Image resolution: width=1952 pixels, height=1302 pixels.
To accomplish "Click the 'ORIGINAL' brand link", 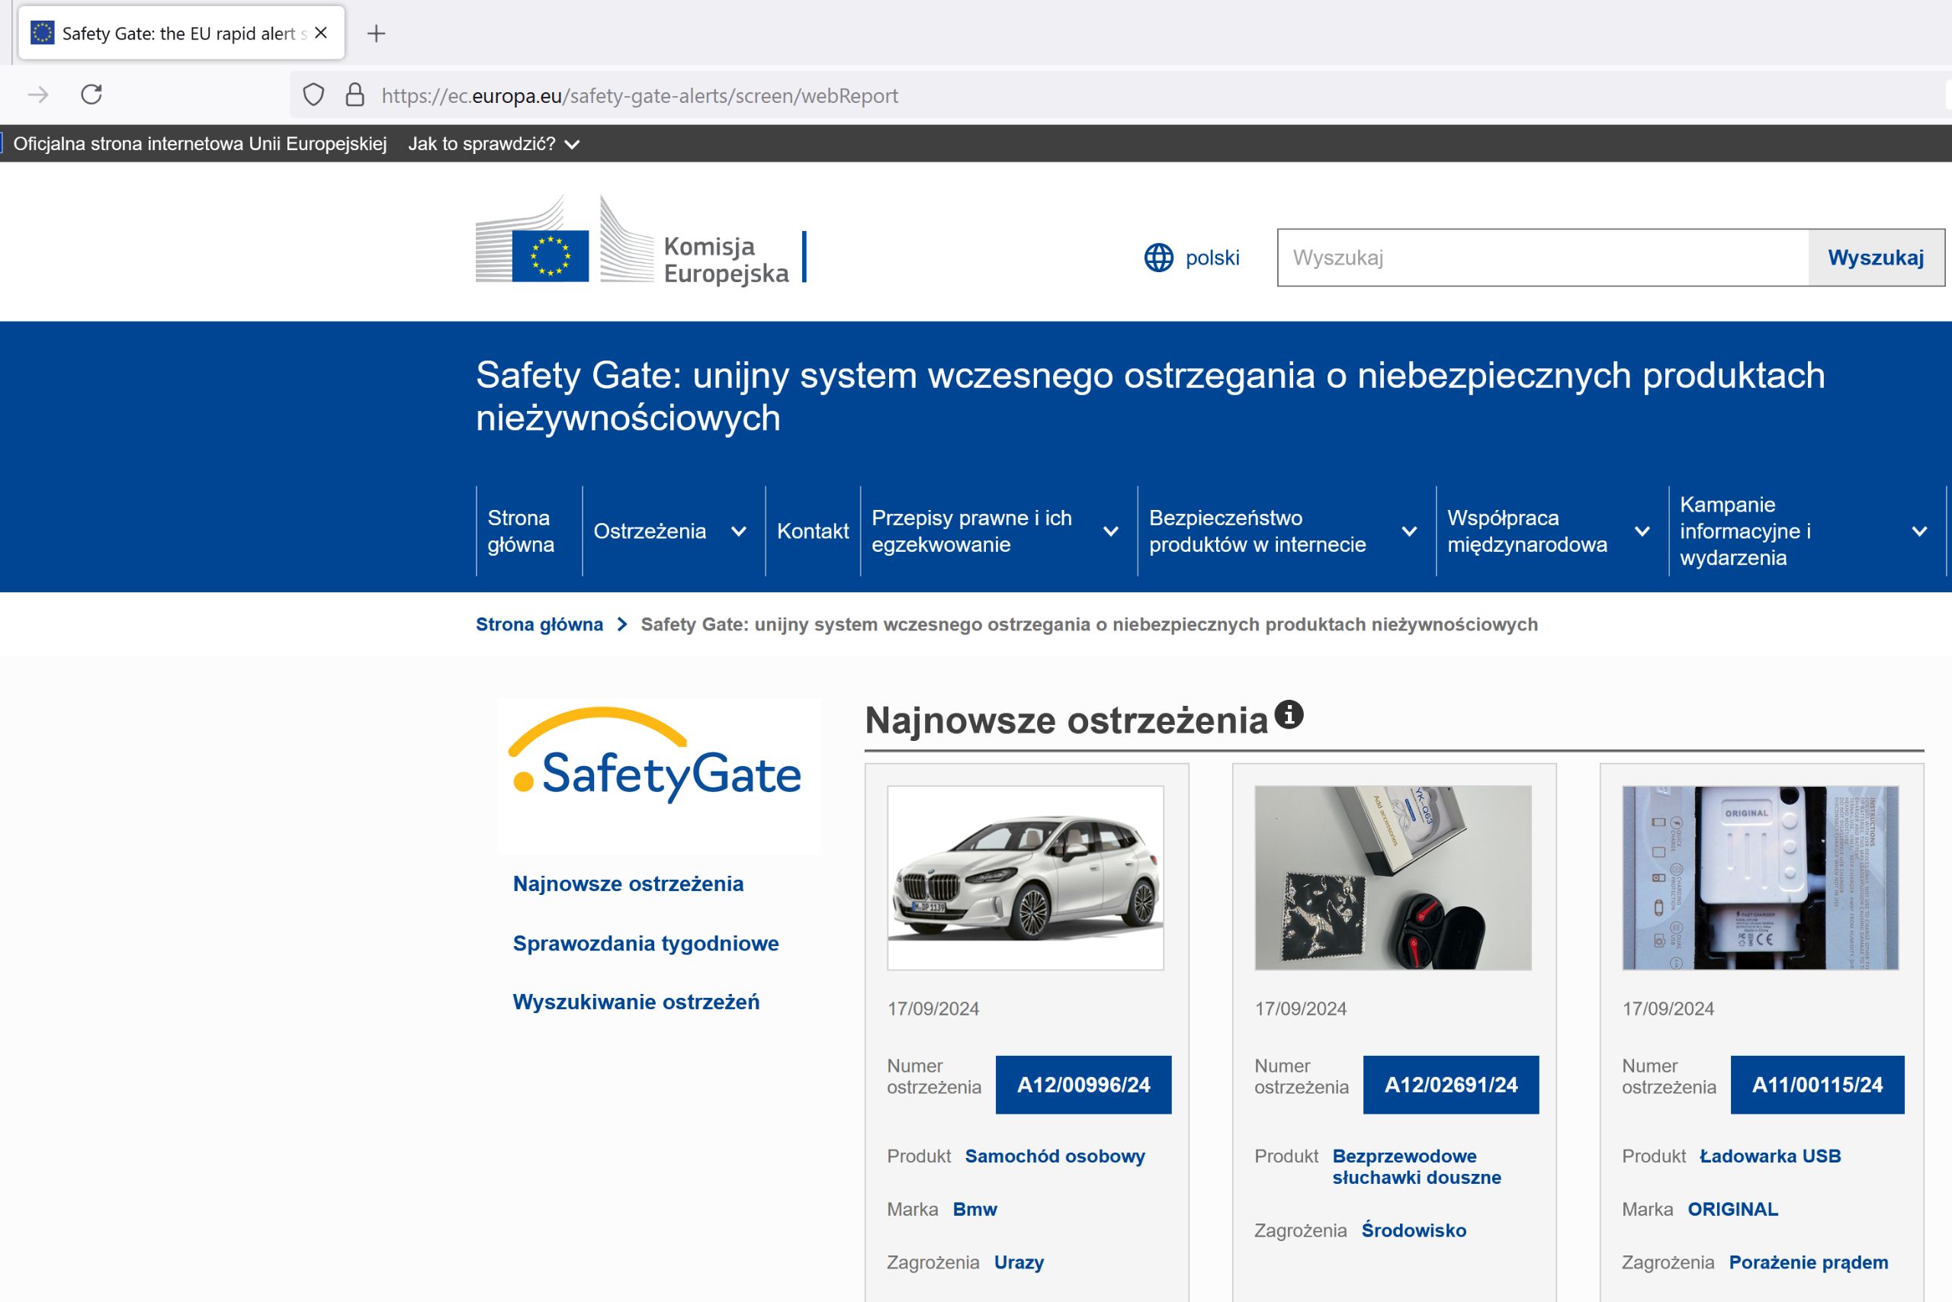I will point(1732,1209).
